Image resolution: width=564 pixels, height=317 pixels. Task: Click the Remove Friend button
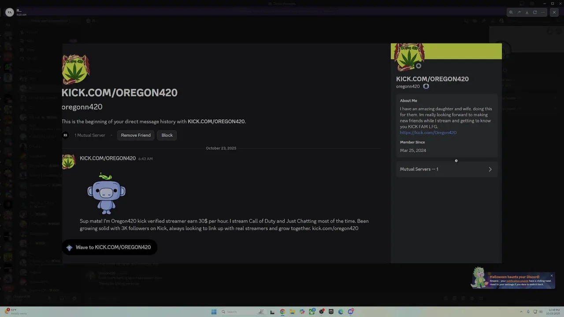pos(136,135)
